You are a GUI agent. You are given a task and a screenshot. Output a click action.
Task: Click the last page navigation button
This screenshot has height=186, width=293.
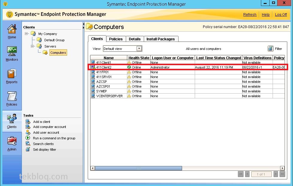tap(282, 174)
